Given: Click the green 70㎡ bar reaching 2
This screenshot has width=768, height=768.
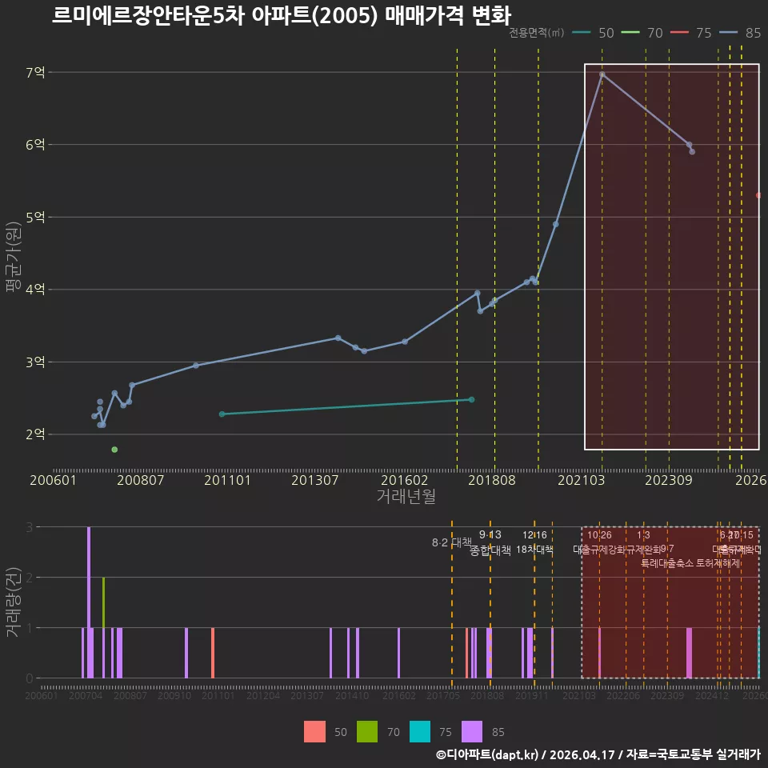Looking at the screenshot, I should 103,602.
